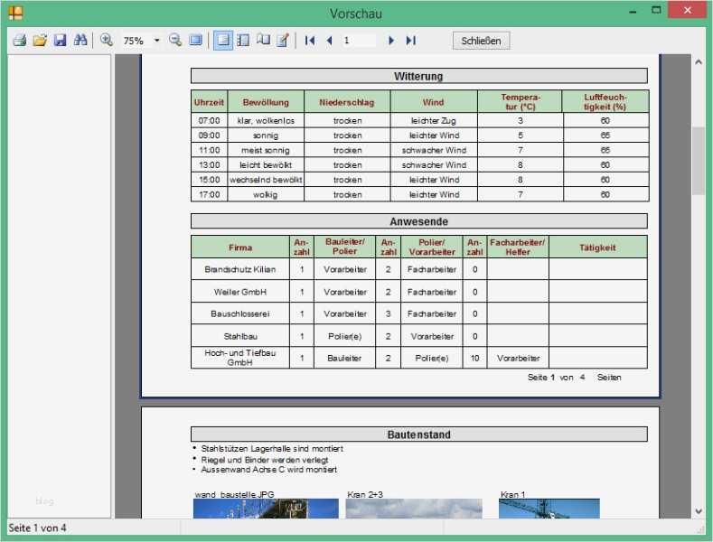The height and width of the screenshot is (542, 713).
Task: Click the Niederschlag column header
Action: point(347,102)
